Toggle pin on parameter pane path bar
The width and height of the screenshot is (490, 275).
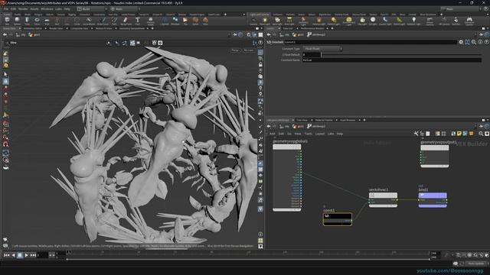[x=482, y=34]
